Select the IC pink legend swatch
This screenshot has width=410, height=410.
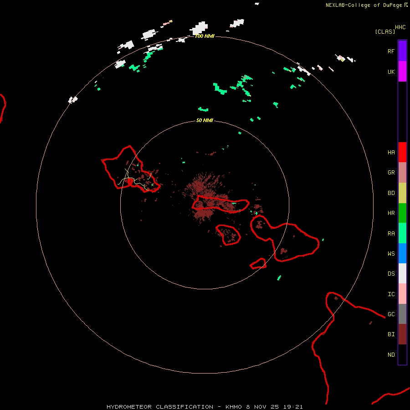tap(402, 294)
